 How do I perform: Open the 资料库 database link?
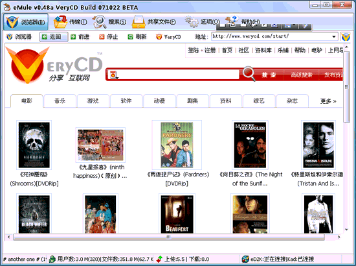[263, 51]
